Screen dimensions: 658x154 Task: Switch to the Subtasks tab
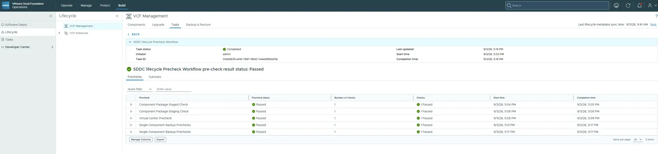[x=155, y=77]
